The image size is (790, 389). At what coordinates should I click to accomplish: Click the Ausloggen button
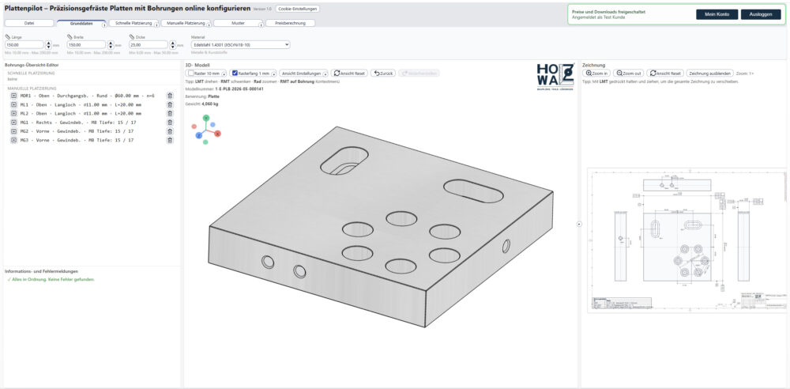coord(761,15)
